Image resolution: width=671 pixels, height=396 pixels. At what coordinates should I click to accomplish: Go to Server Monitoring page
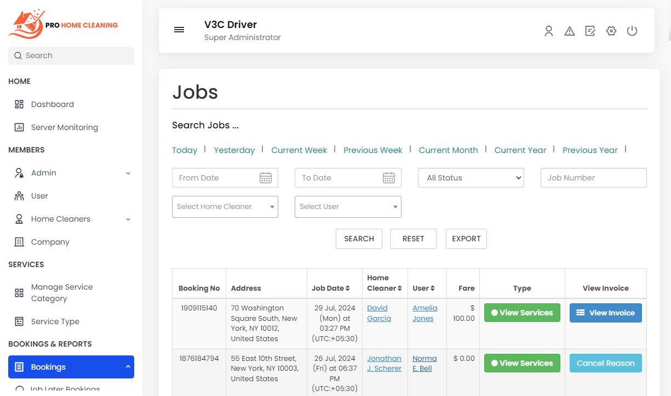pyautogui.click(x=64, y=127)
